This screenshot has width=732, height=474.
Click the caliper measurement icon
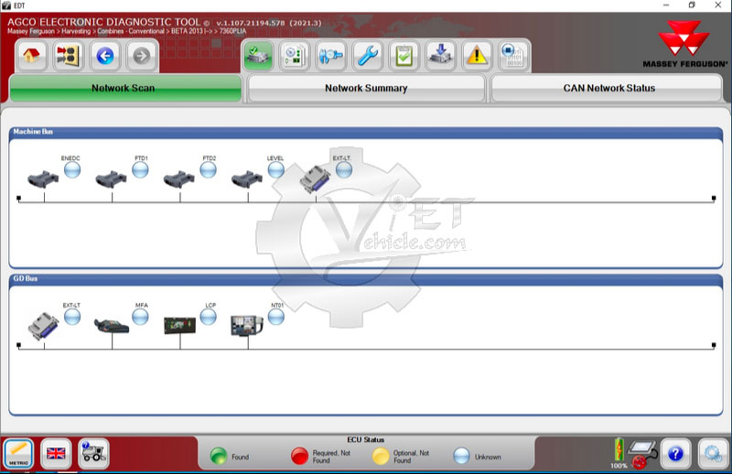pos(330,56)
